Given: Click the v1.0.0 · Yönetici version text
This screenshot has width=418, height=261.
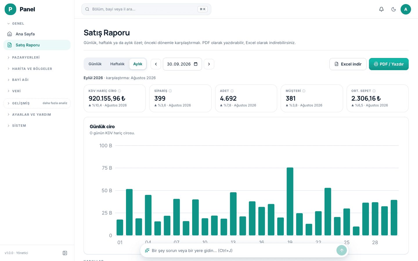Looking at the screenshot, I should [16, 253].
